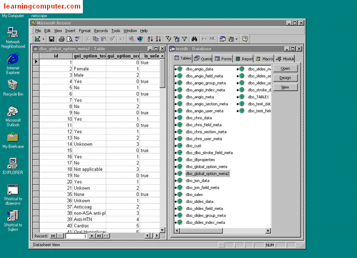Open the View button dropdown arrow
This screenshot has height=258, width=357.
click(43, 39)
